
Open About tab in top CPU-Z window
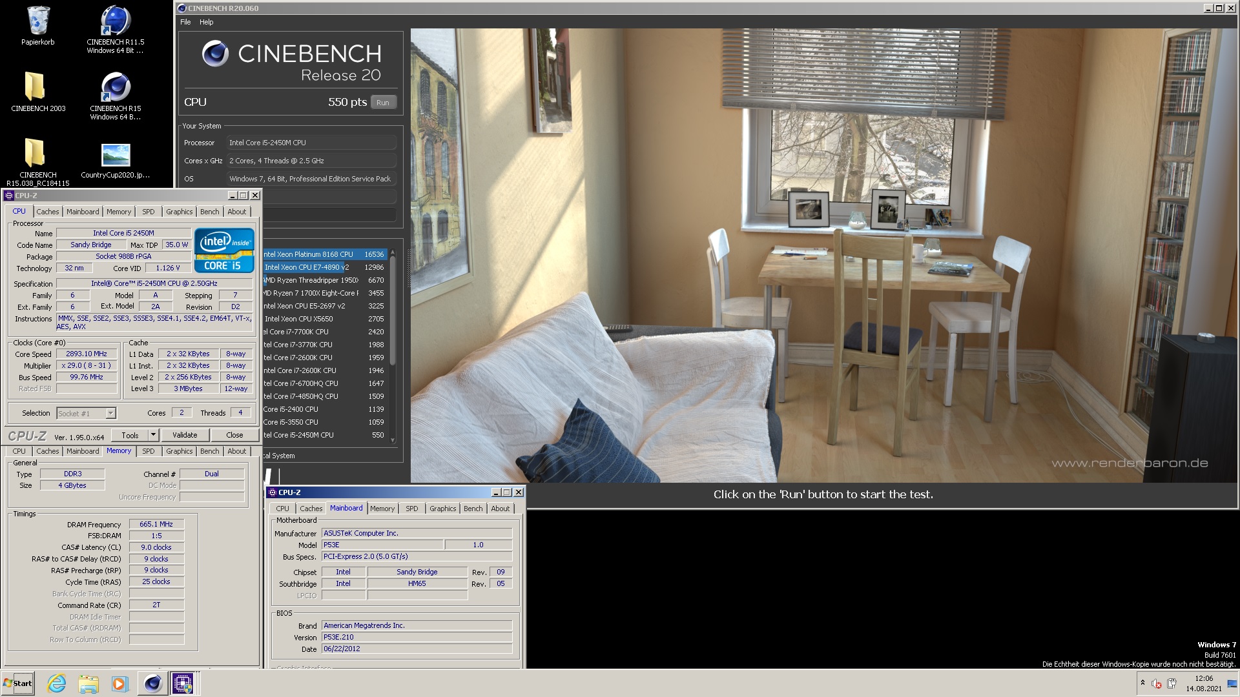[236, 212]
